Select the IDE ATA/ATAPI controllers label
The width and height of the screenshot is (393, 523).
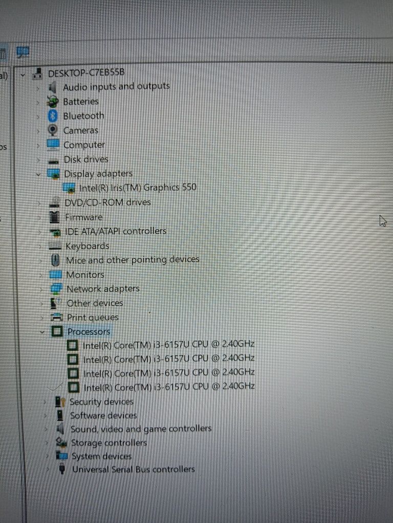tap(116, 231)
